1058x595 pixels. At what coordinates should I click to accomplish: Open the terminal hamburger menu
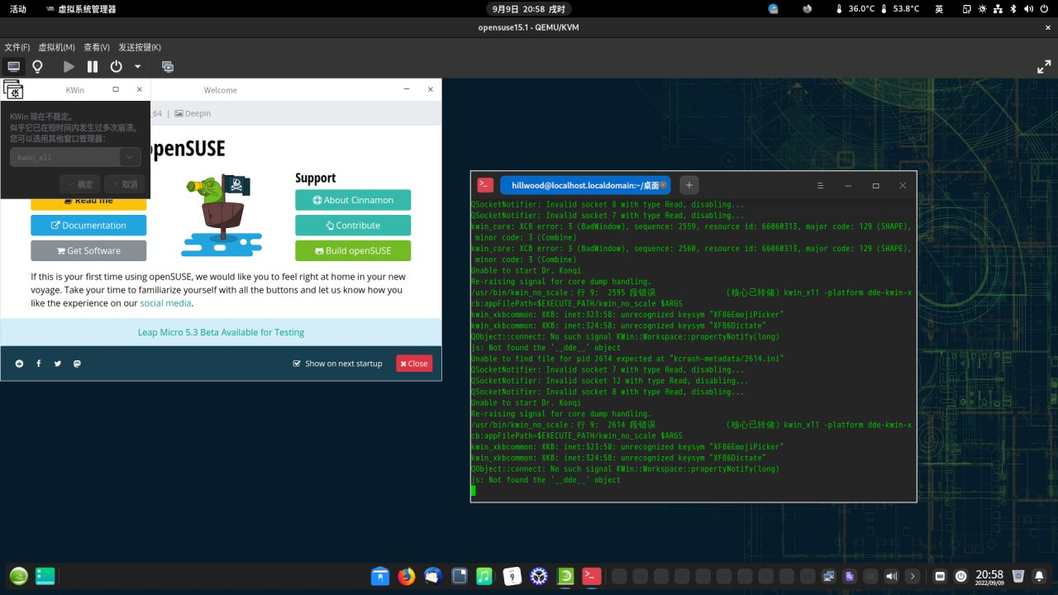click(820, 185)
